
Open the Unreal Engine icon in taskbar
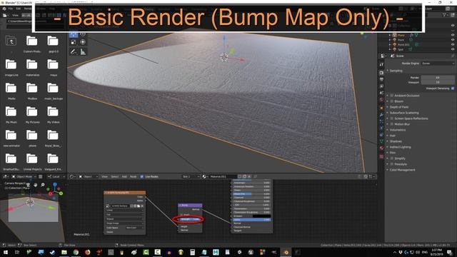pyautogui.click(x=251, y=252)
